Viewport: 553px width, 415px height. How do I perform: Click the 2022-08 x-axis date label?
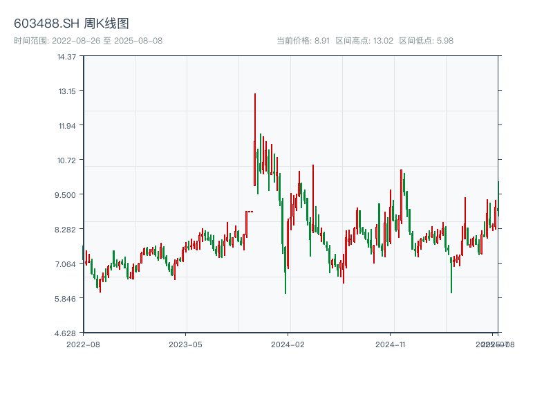point(83,344)
